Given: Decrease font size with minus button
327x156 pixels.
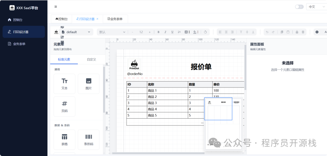Looking at the screenshot, I should pyautogui.click(x=132, y=32).
